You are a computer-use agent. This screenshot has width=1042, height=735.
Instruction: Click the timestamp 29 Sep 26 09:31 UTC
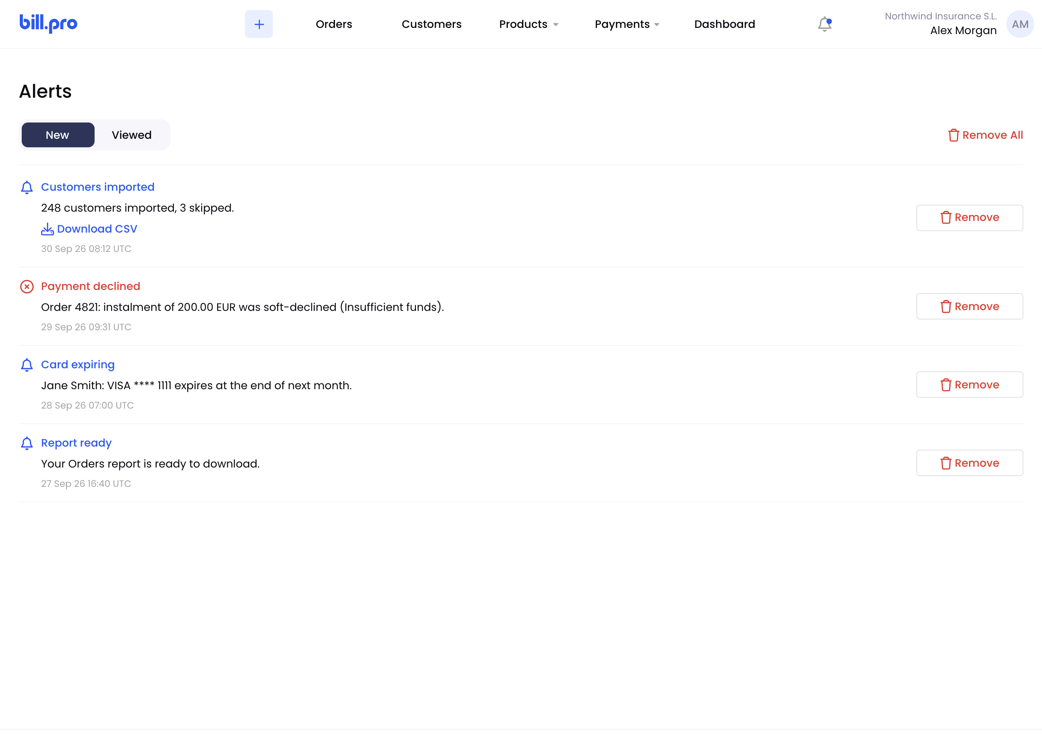point(86,327)
